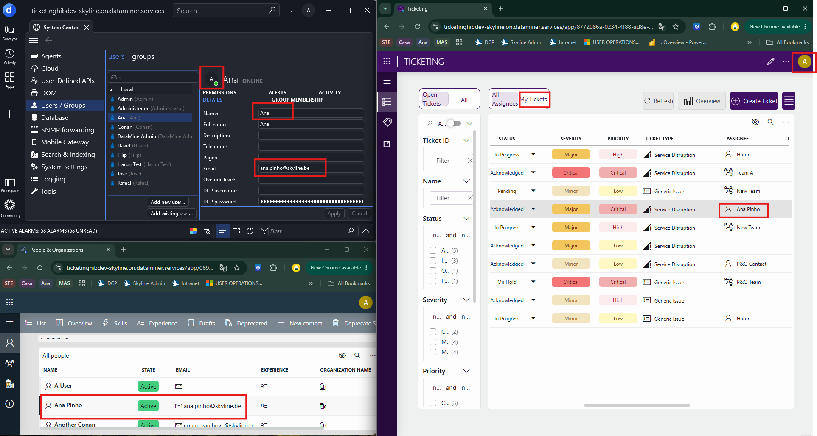817x436 pixels.
Task: Check the Severity checkbox with count 2
Action: click(x=433, y=332)
